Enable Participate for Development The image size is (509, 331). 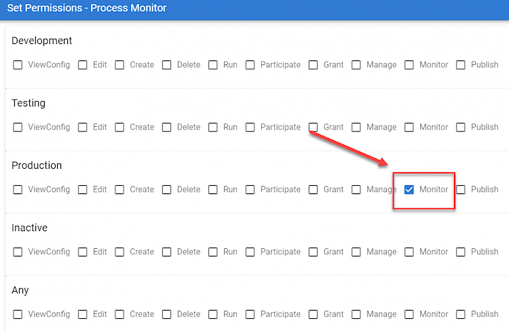pyautogui.click(x=250, y=65)
